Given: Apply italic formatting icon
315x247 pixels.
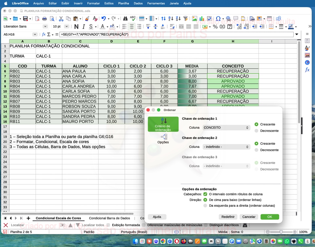Looking at the screenshot, I should pyautogui.click(x=84, y=26).
